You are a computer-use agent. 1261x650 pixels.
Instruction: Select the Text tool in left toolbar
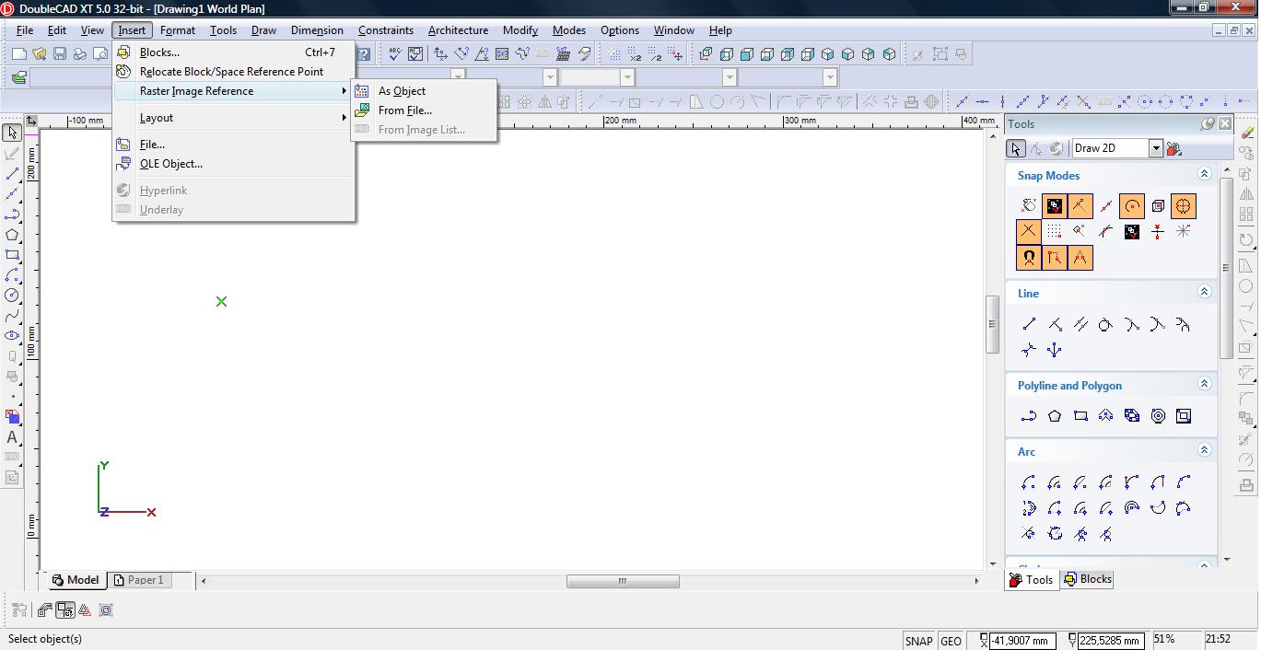tap(12, 437)
